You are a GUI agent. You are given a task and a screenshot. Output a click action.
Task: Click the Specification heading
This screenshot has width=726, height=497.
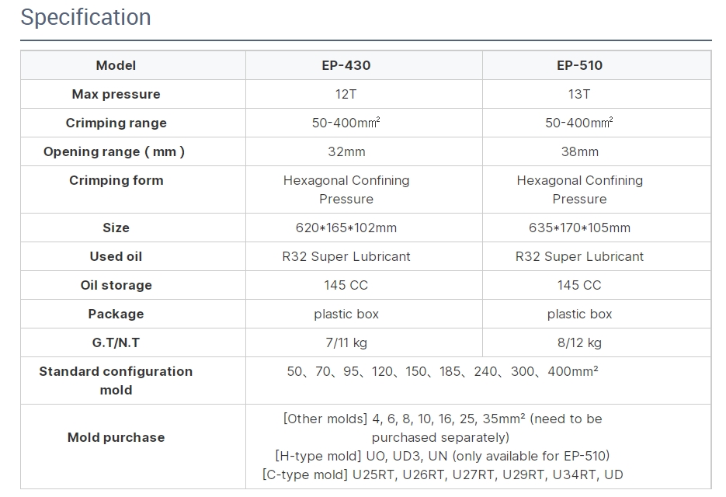click(x=85, y=17)
